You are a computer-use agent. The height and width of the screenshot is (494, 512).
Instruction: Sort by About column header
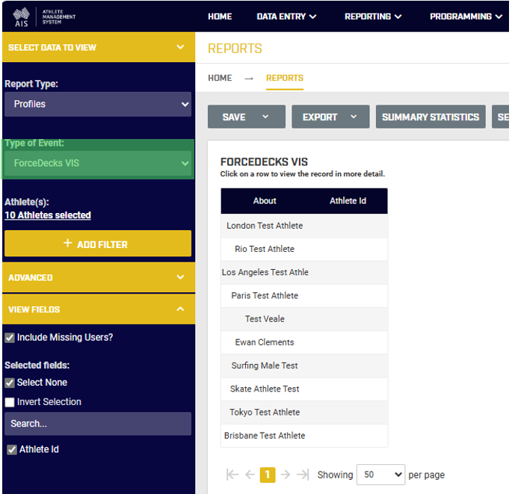click(x=265, y=201)
